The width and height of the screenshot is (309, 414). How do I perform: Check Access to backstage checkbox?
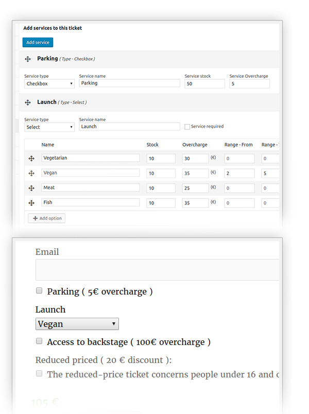39,341
